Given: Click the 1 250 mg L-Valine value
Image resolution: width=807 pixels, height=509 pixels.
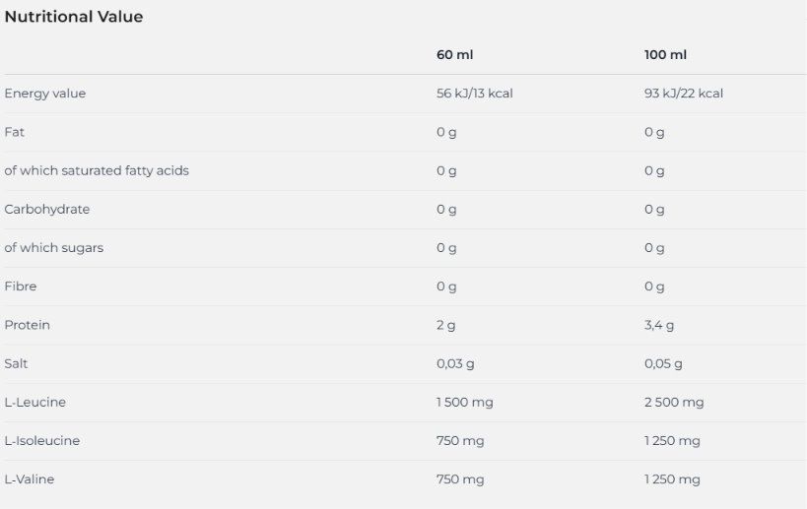Looking at the screenshot, I should coord(672,479).
